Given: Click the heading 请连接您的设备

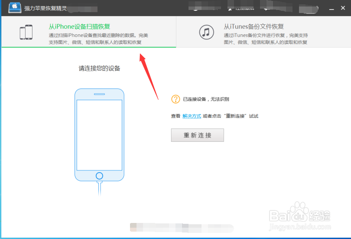Looking at the screenshot, I should tap(99, 69).
